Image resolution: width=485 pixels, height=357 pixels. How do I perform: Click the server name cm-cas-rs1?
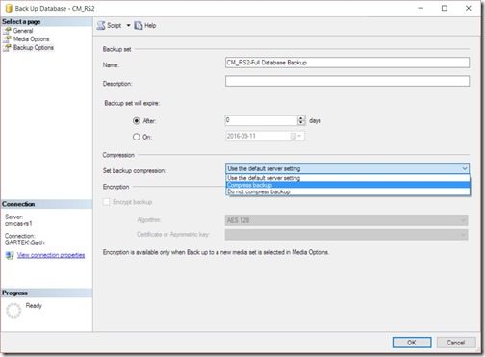tap(18, 224)
